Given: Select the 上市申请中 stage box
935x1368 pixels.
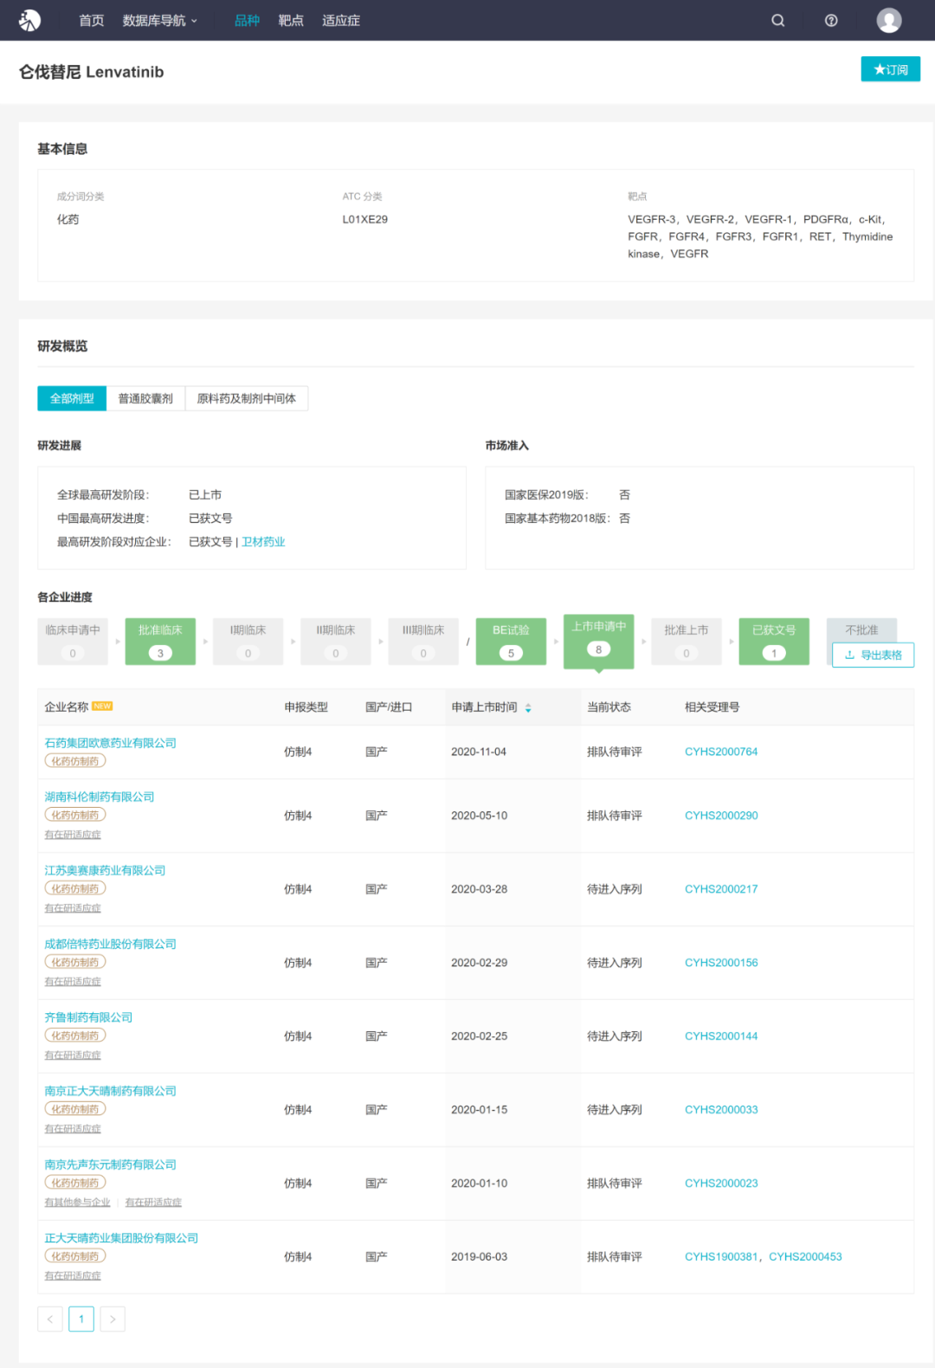Looking at the screenshot, I should click(x=599, y=640).
